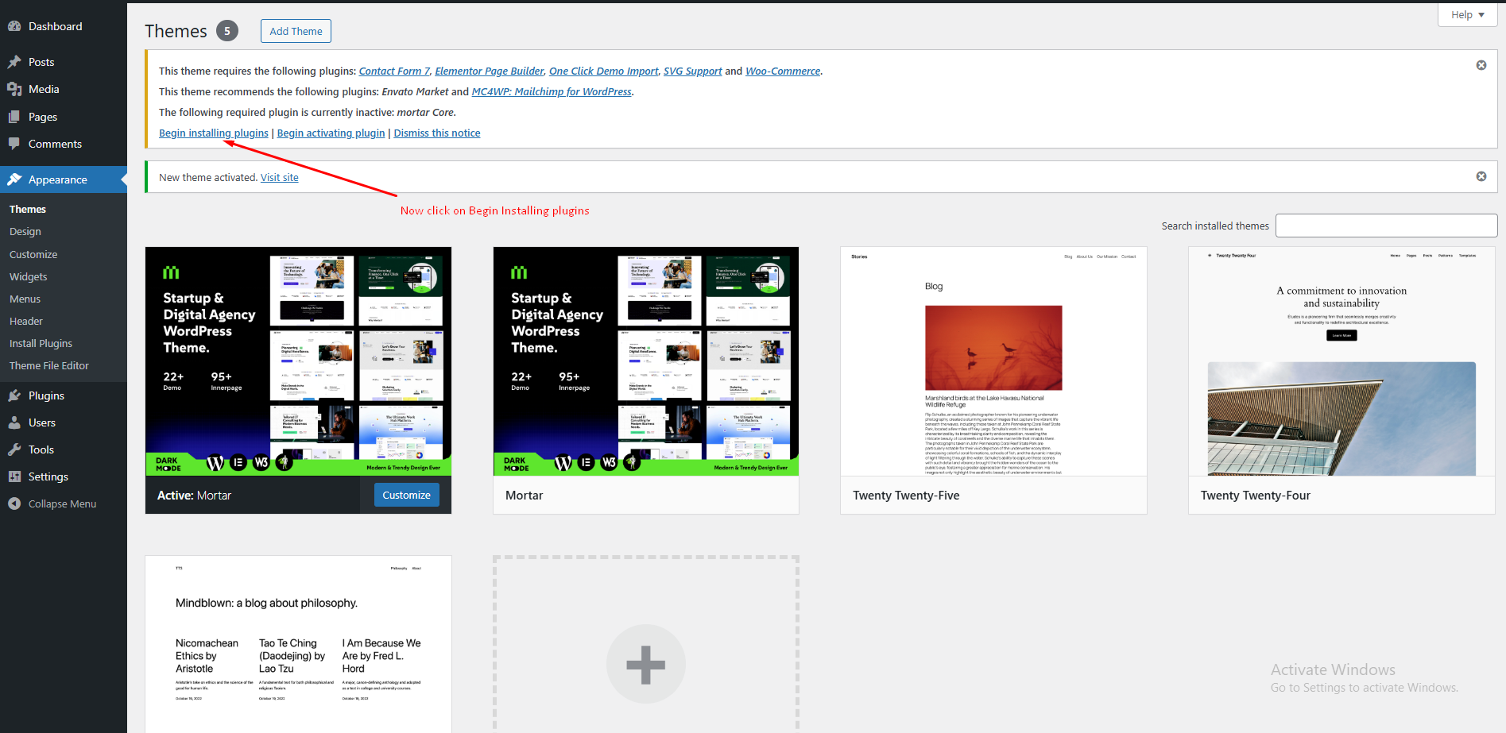This screenshot has width=1506, height=733.
Task: Select the Twenty Twenty-Four theme thumbnail
Action: pyautogui.click(x=1341, y=361)
